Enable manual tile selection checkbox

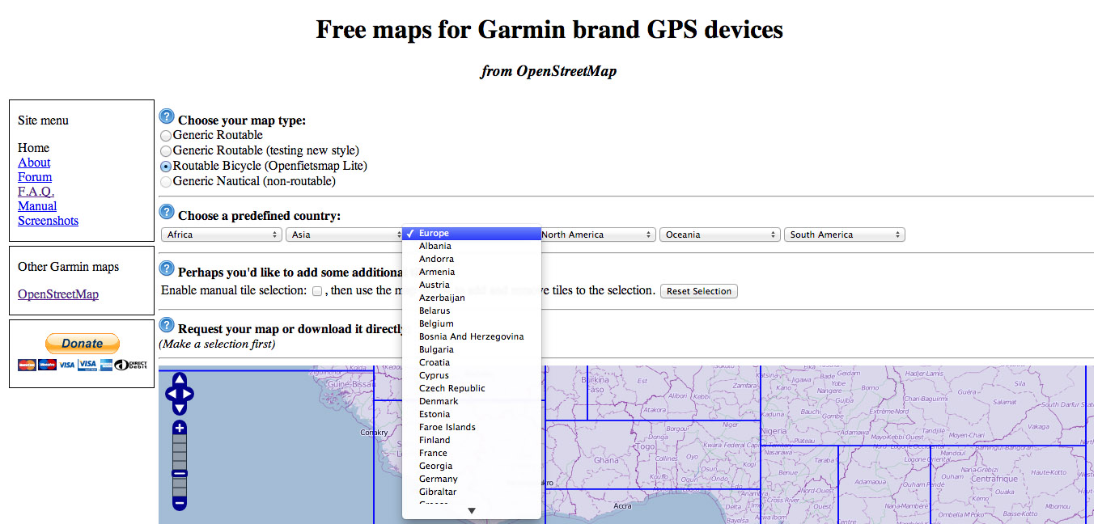317,291
